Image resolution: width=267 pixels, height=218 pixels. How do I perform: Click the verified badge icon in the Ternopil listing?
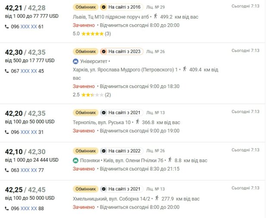coord(103,113)
